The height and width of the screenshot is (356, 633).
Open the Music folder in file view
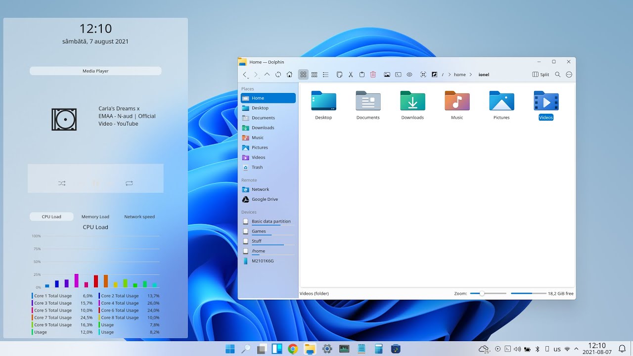[457, 101]
